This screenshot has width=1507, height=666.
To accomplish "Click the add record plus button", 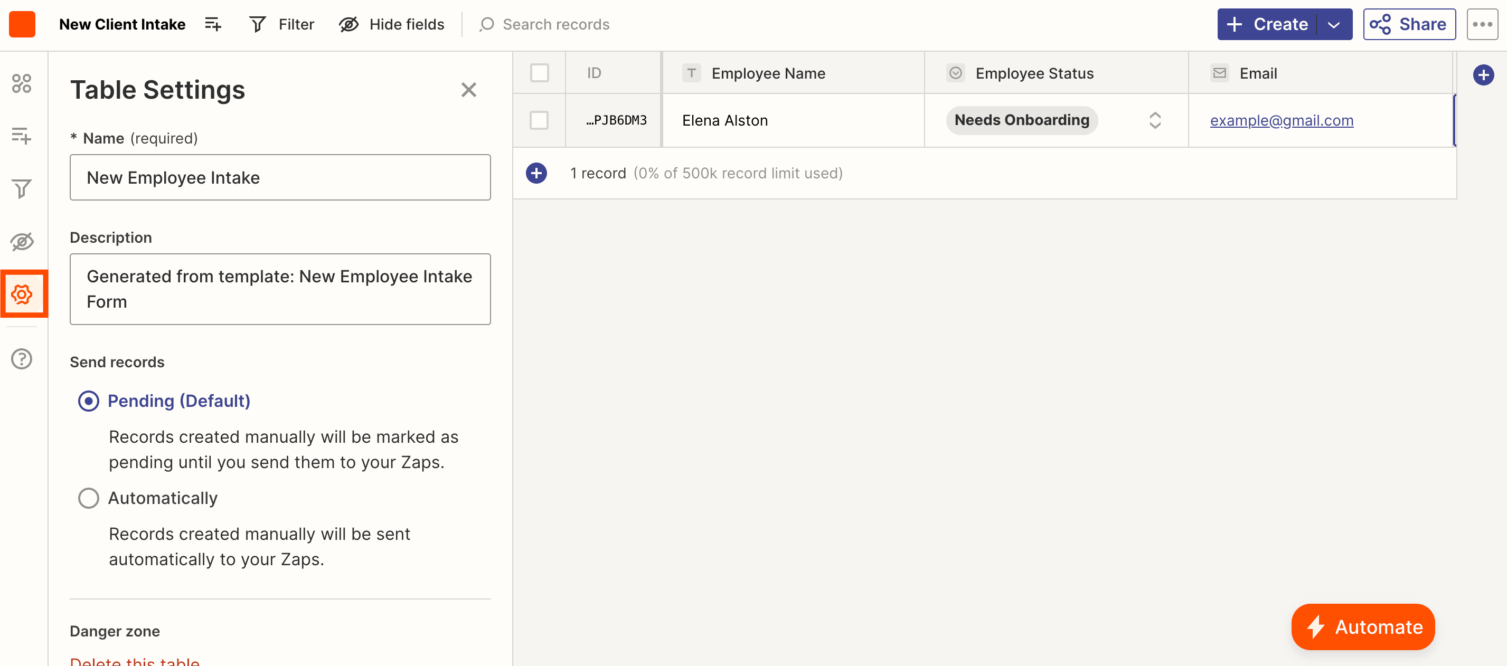I will coord(536,173).
